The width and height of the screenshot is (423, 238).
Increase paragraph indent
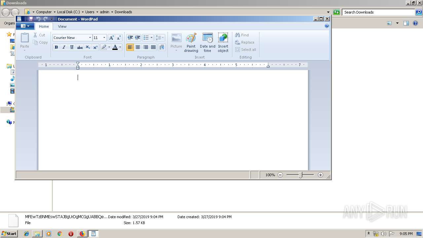(x=137, y=38)
